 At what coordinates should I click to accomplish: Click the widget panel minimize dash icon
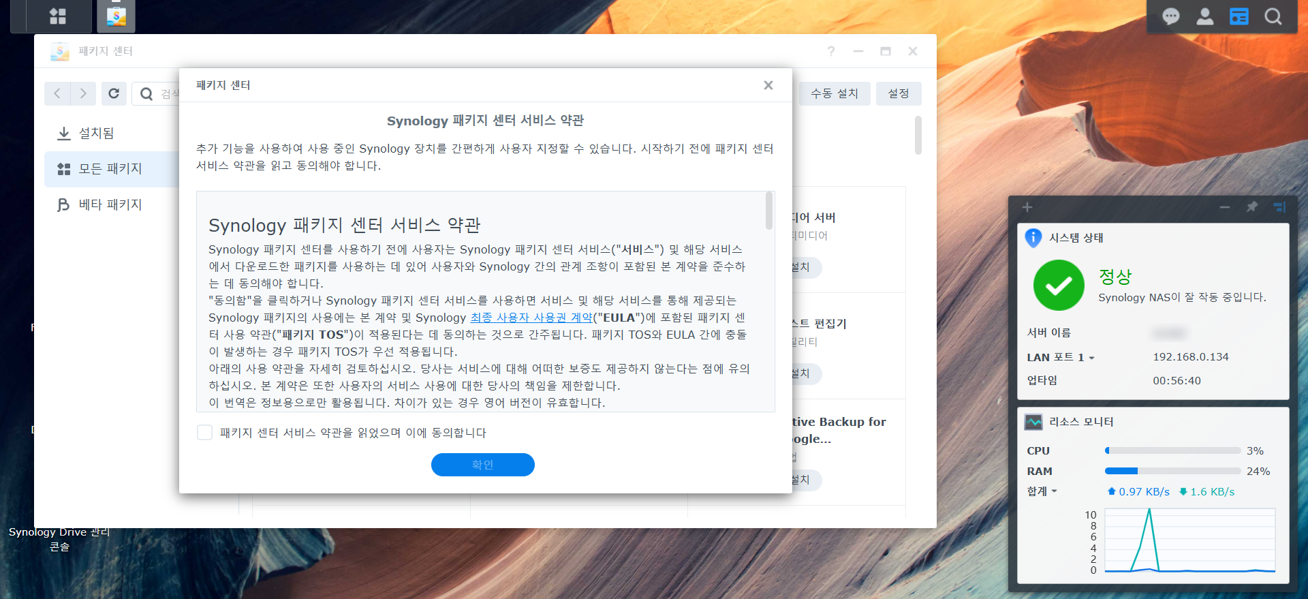coord(1225,206)
